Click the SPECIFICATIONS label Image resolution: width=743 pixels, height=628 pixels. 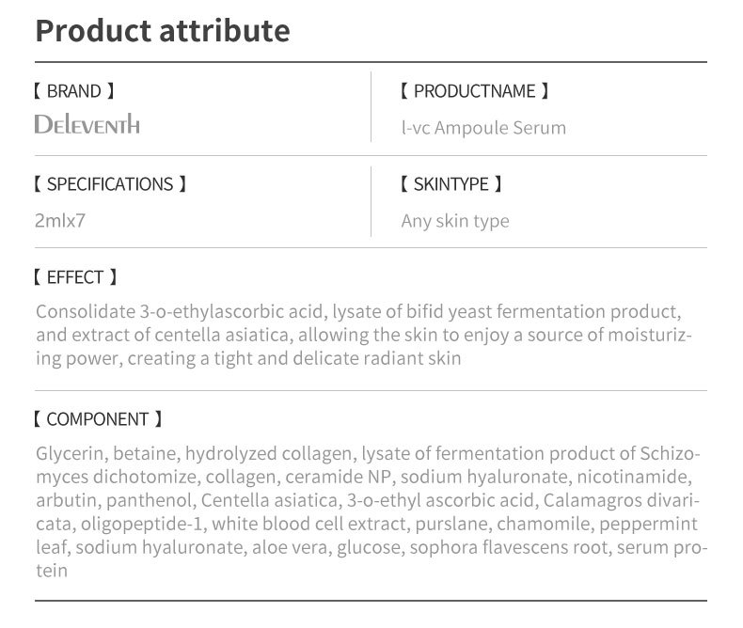point(109,184)
